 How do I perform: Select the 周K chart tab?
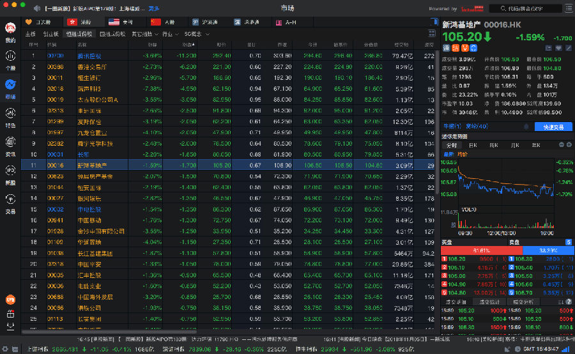click(494, 145)
